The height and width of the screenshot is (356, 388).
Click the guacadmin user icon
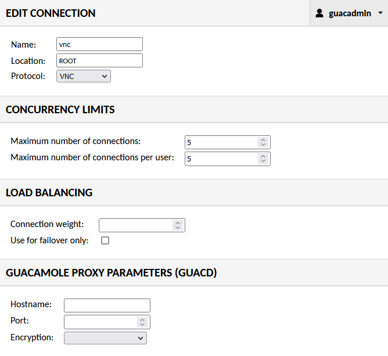coord(319,13)
